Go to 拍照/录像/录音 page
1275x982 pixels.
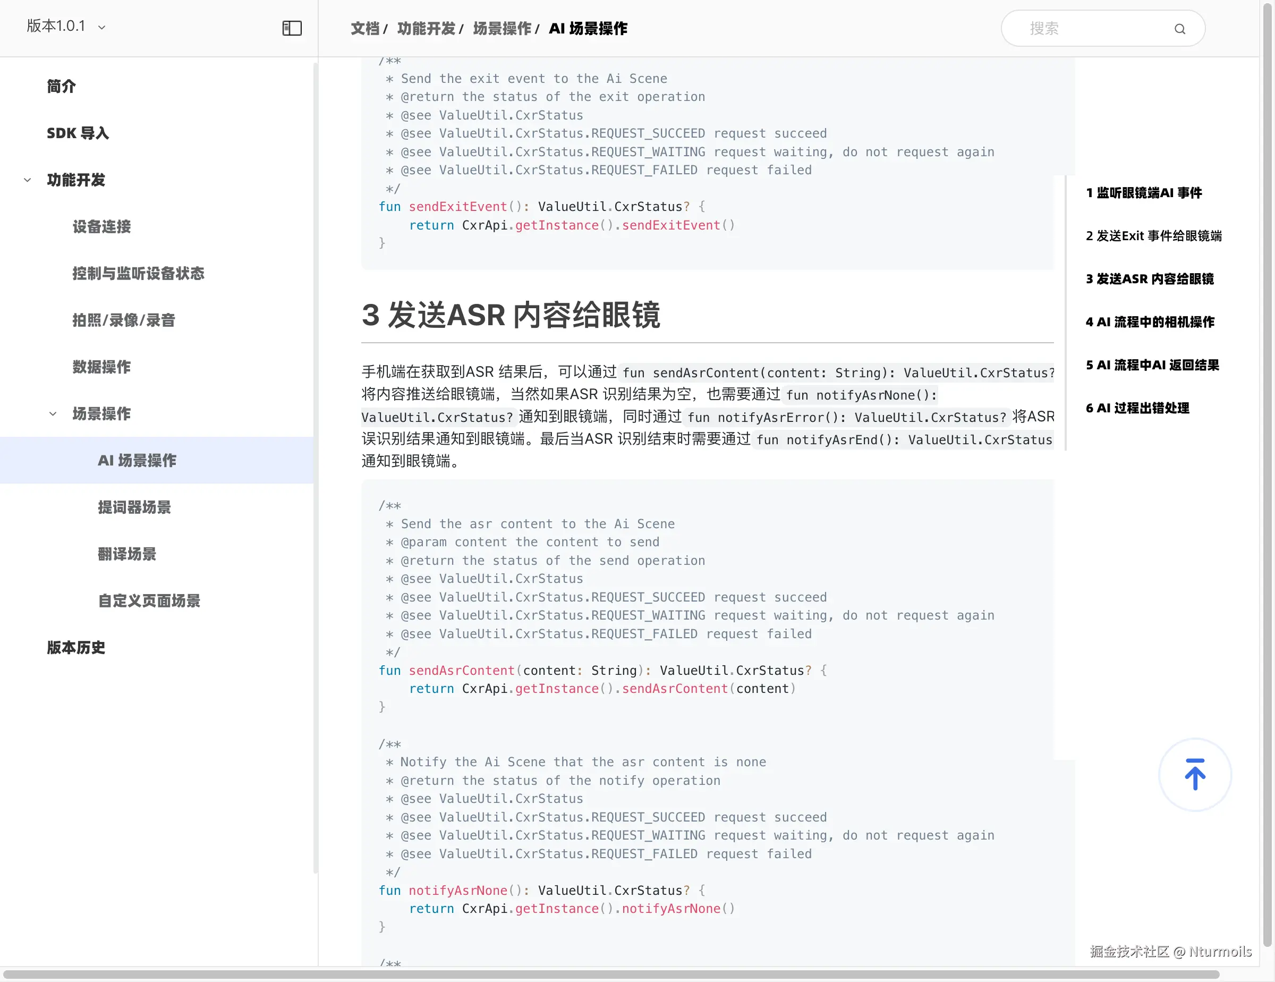tap(124, 320)
